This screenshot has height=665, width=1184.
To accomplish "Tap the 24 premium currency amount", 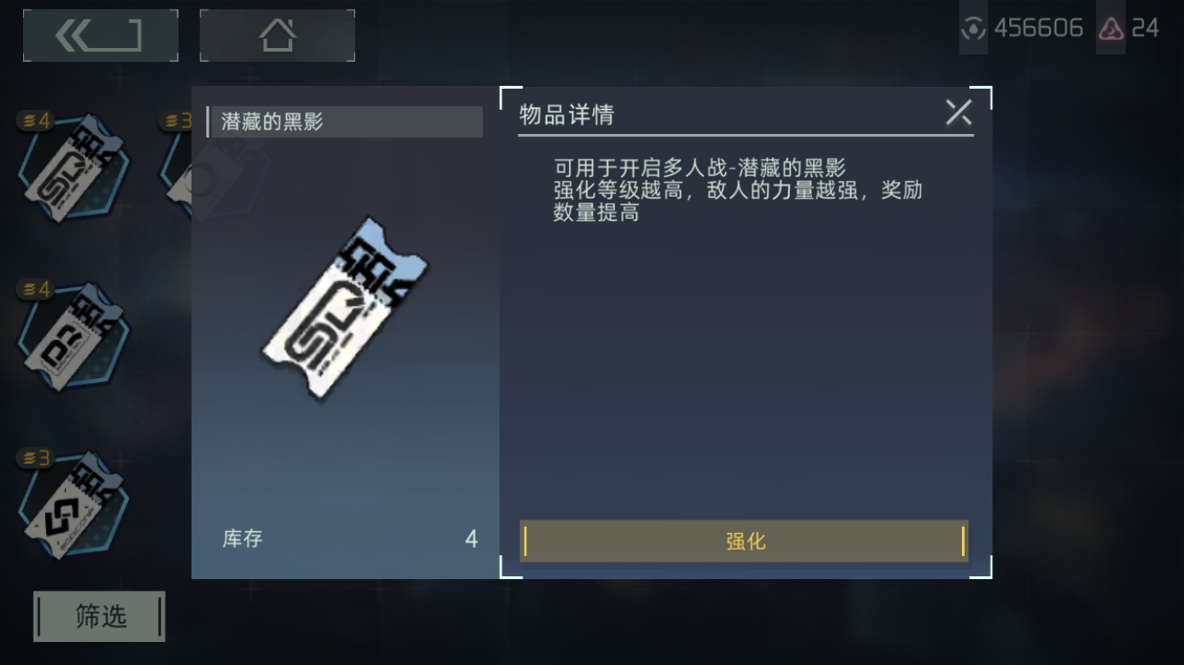I will point(1145,28).
